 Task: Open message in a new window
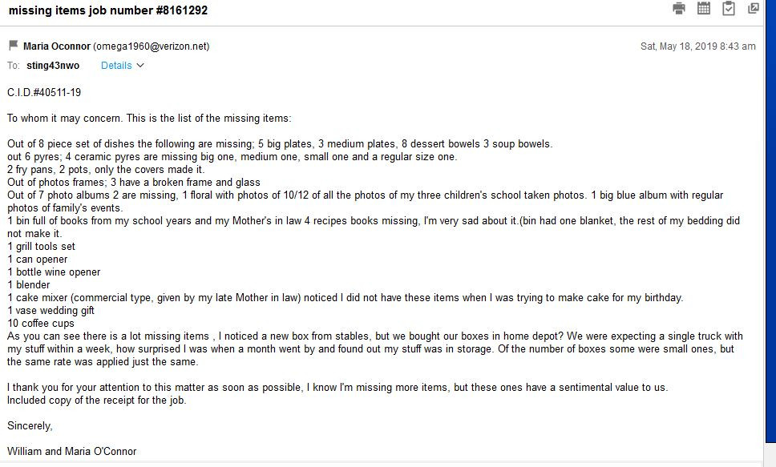tap(754, 9)
